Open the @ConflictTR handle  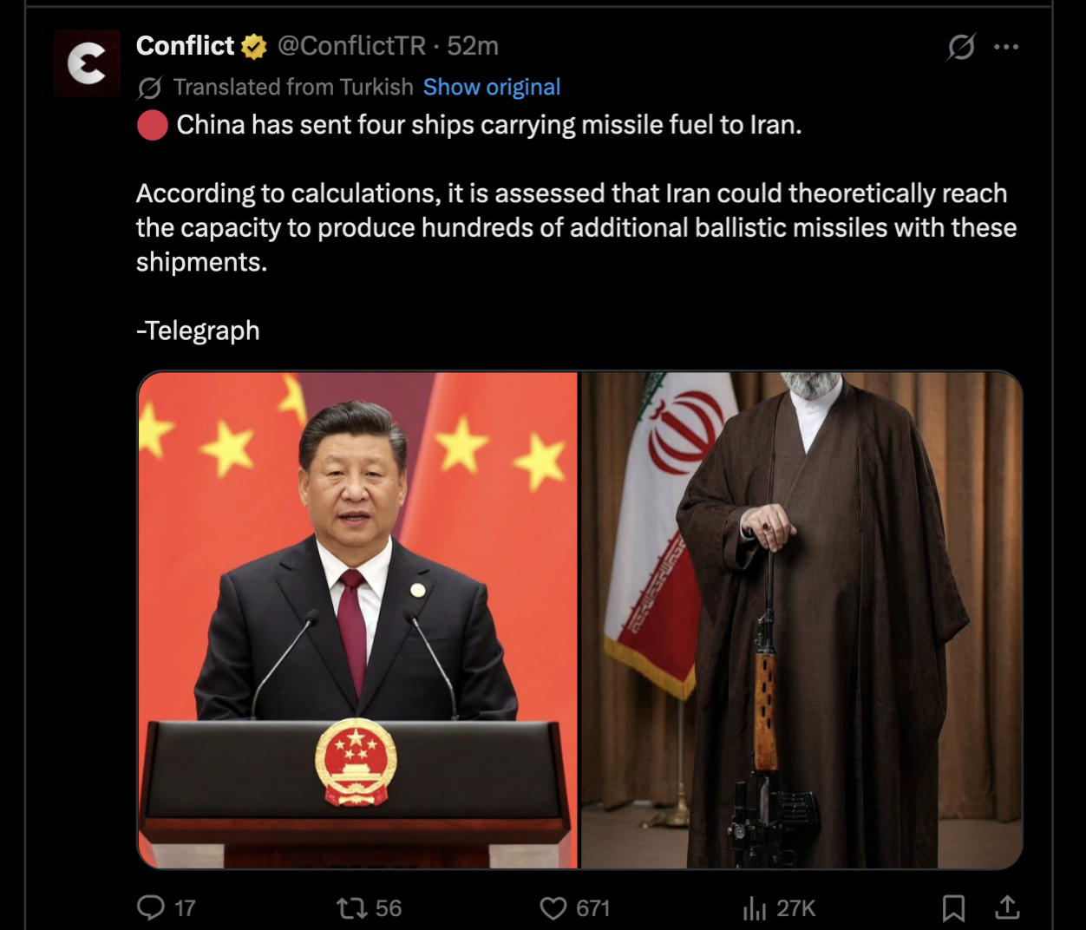(x=351, y=46)
